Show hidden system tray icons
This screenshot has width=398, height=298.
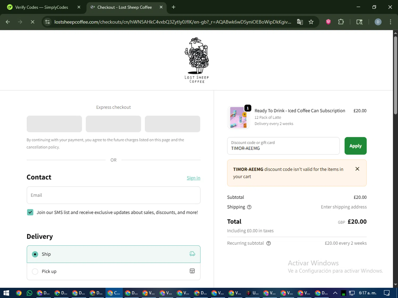pos(335,293)
